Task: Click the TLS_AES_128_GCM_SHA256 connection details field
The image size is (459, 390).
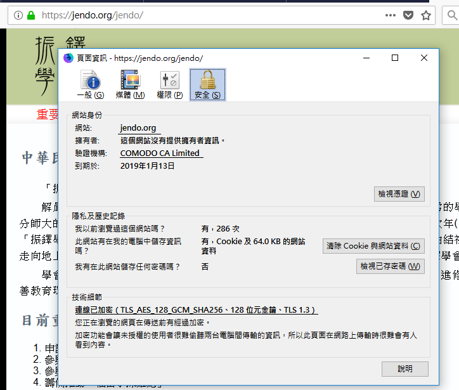Action: (196, 310)
